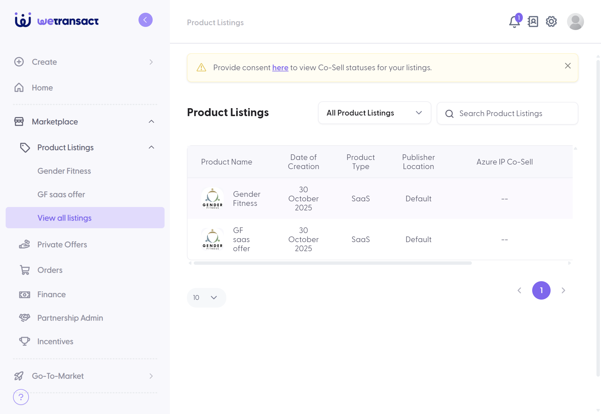Click the Create plus icon

click(x=19, y=62)
